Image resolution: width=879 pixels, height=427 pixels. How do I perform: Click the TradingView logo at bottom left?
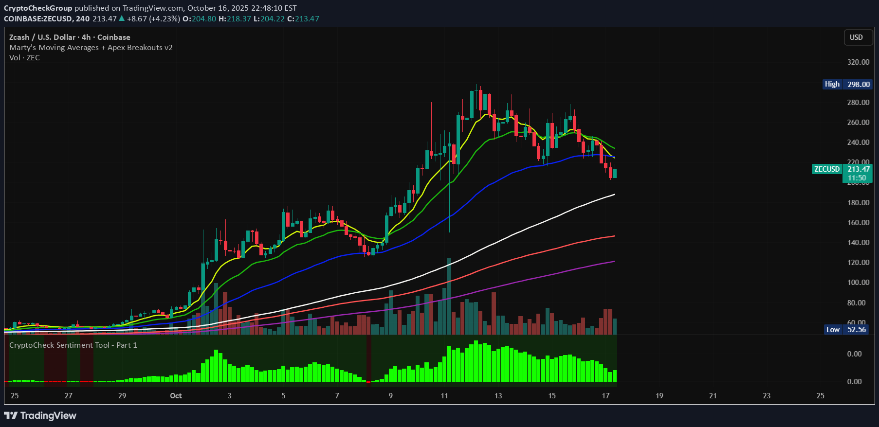(40, 415)
